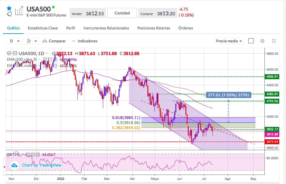
Task: Expand the chart type dropdown arrow
Action: (36, 41)
